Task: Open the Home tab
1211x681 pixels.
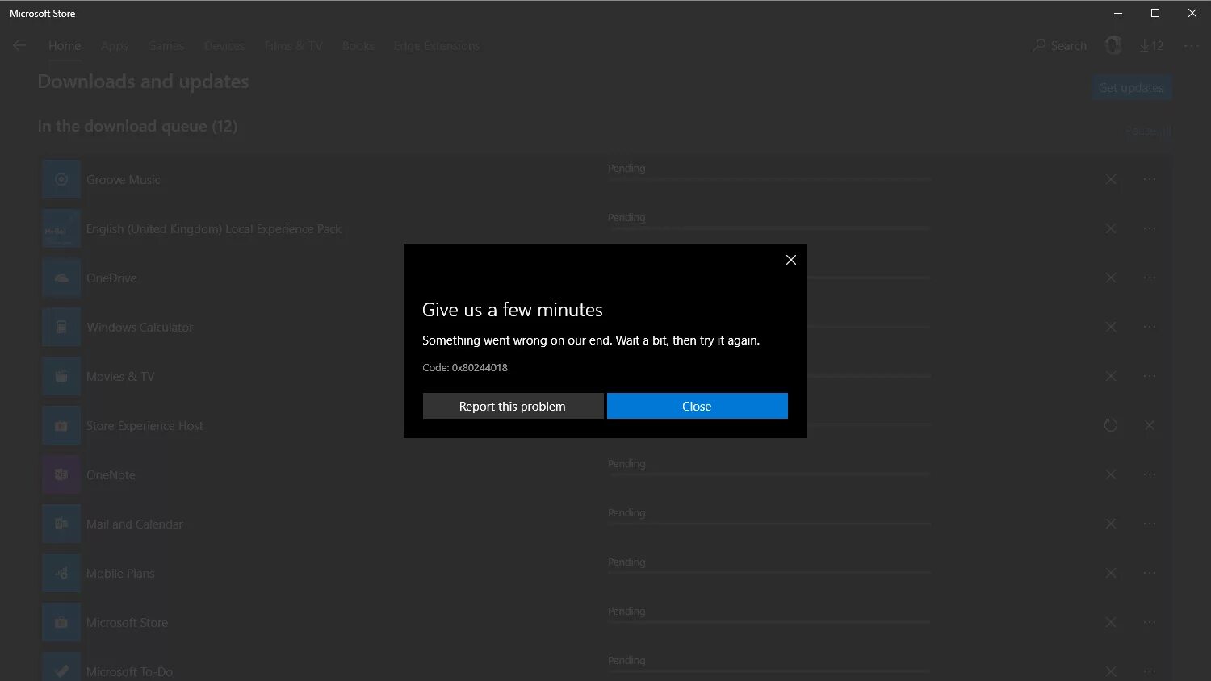Action: coord(65,46)
